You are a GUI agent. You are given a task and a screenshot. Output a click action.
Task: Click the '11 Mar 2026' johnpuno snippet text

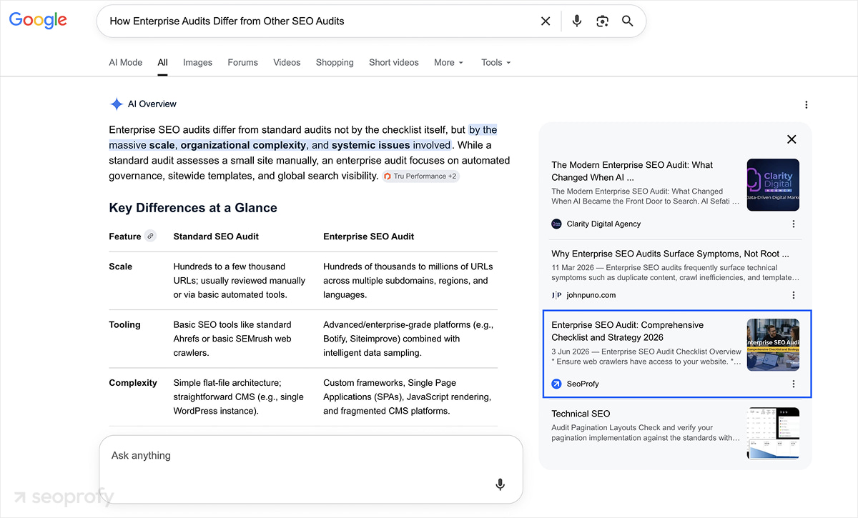pyautogui.click(x=675, y=272)
